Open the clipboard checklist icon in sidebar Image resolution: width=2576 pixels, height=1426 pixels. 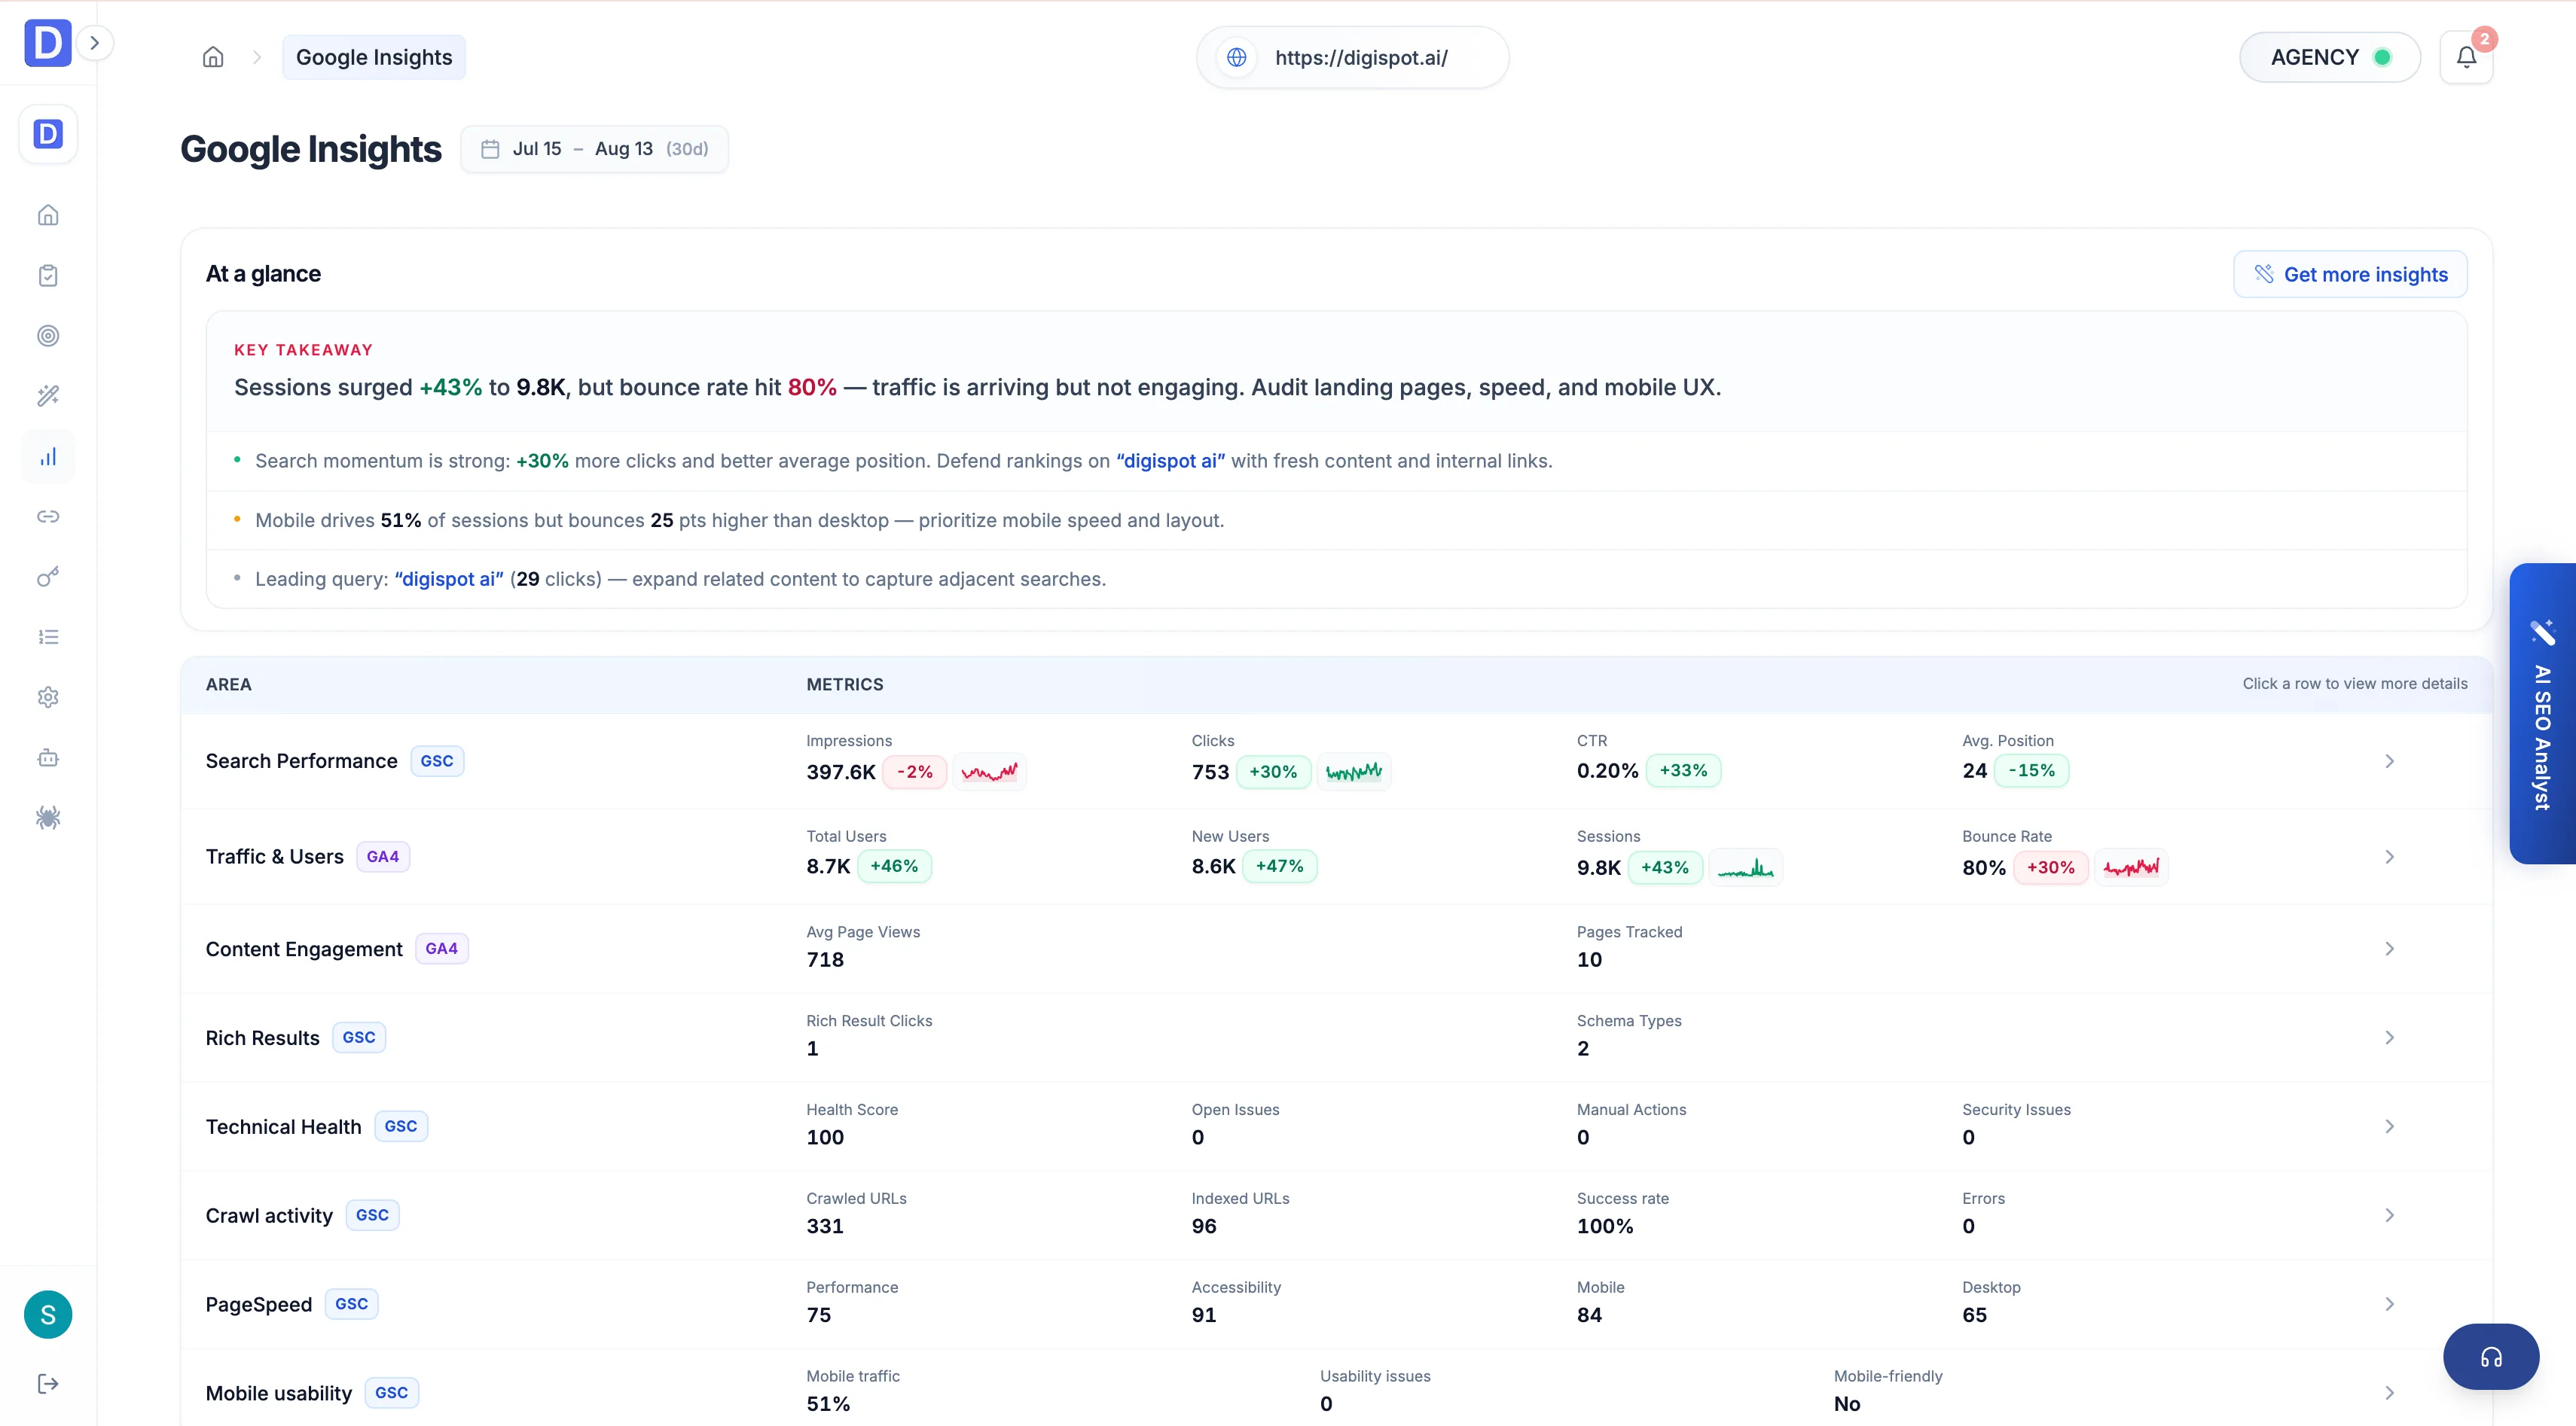(x=48, y=276)
